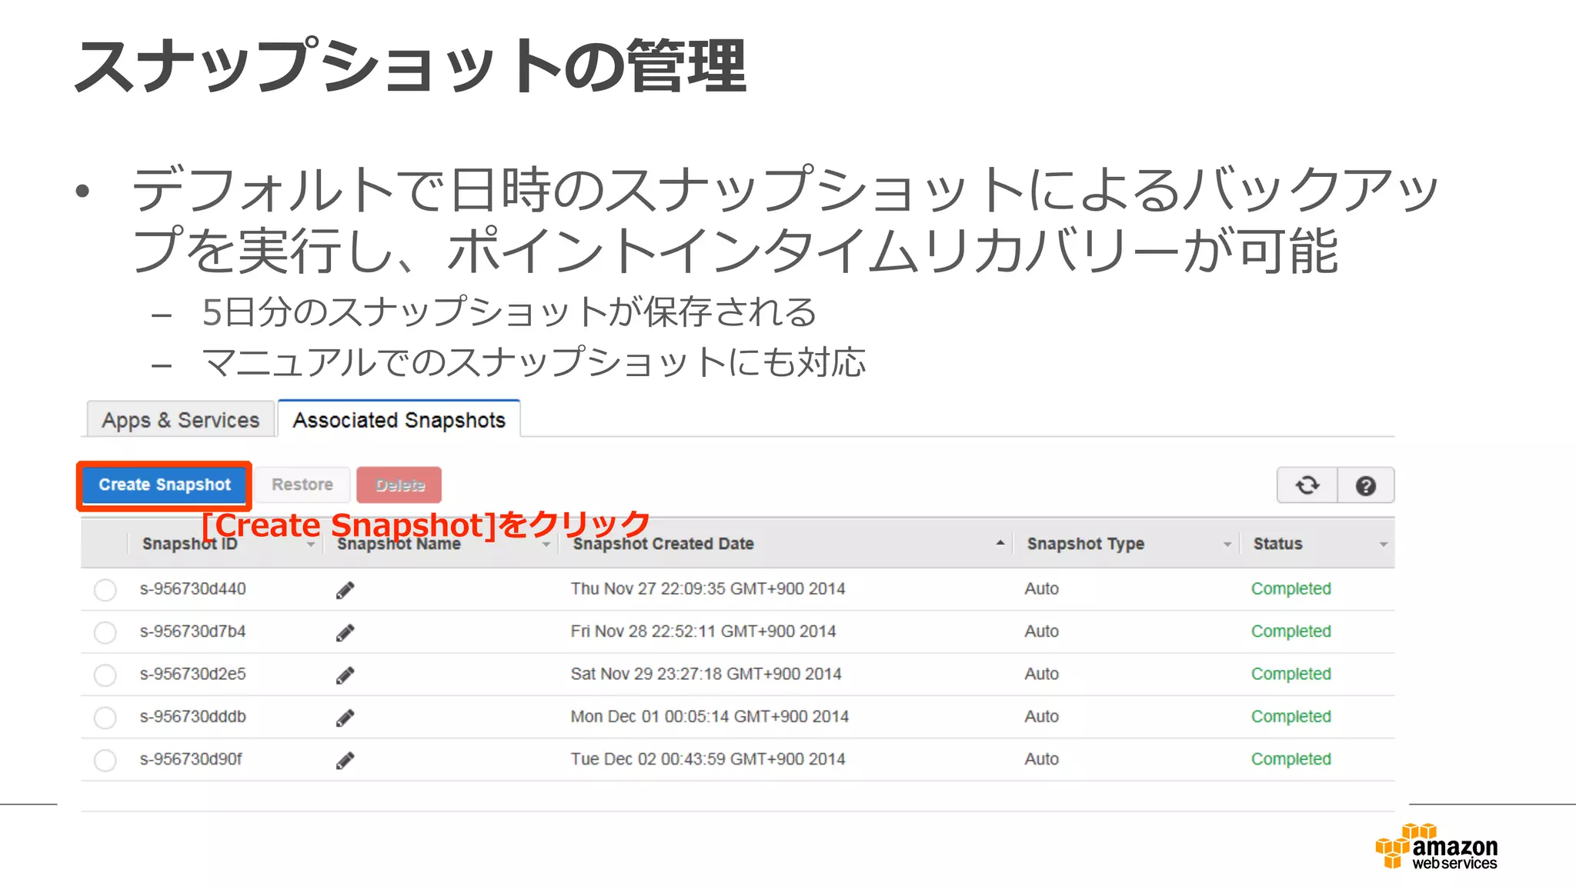The image size is (1576, 886).
Task: Edit name pencil for s-956730d90f
Action: [x=345, y=761]
